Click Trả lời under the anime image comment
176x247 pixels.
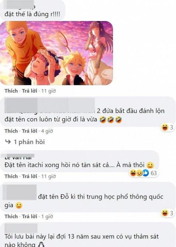point(30,91)
